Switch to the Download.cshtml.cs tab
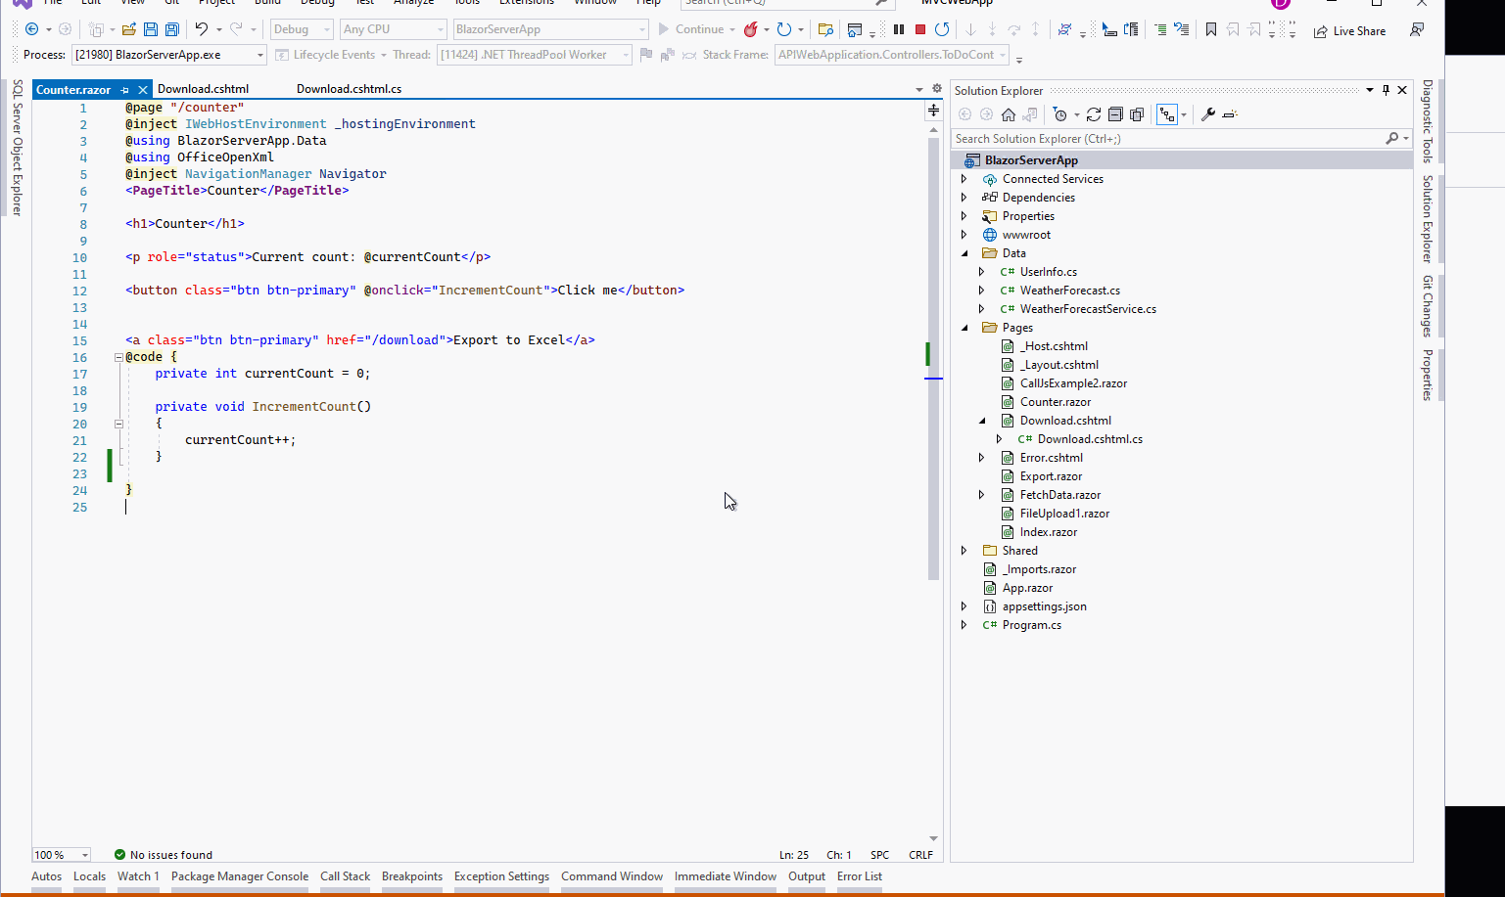 [x=350, y=89]
